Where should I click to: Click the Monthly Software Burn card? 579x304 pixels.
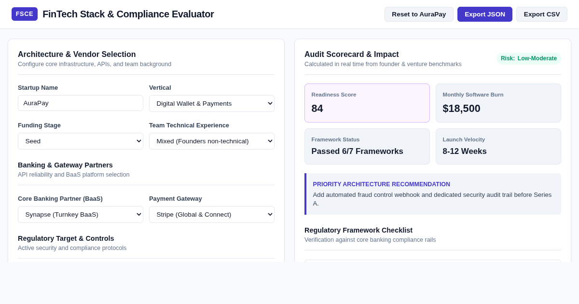point(498,103)
